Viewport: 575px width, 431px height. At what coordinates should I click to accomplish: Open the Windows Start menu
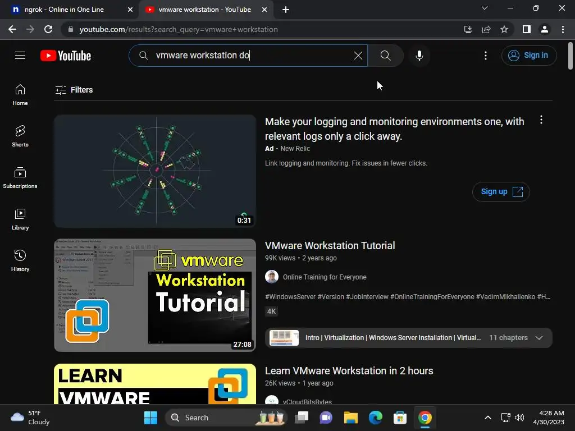click(150, 418)
